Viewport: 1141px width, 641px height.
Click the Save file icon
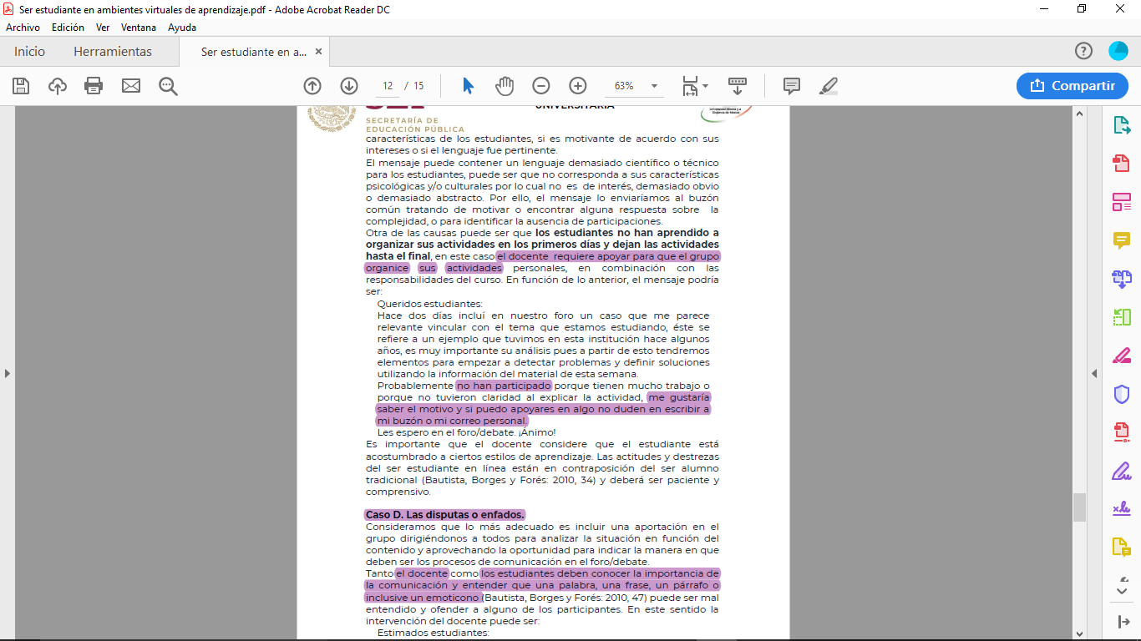[21, 86]
